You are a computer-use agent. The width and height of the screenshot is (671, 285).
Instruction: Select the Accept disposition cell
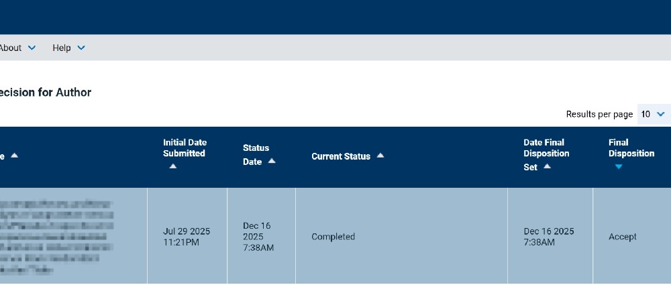click(x=623, y=237)
